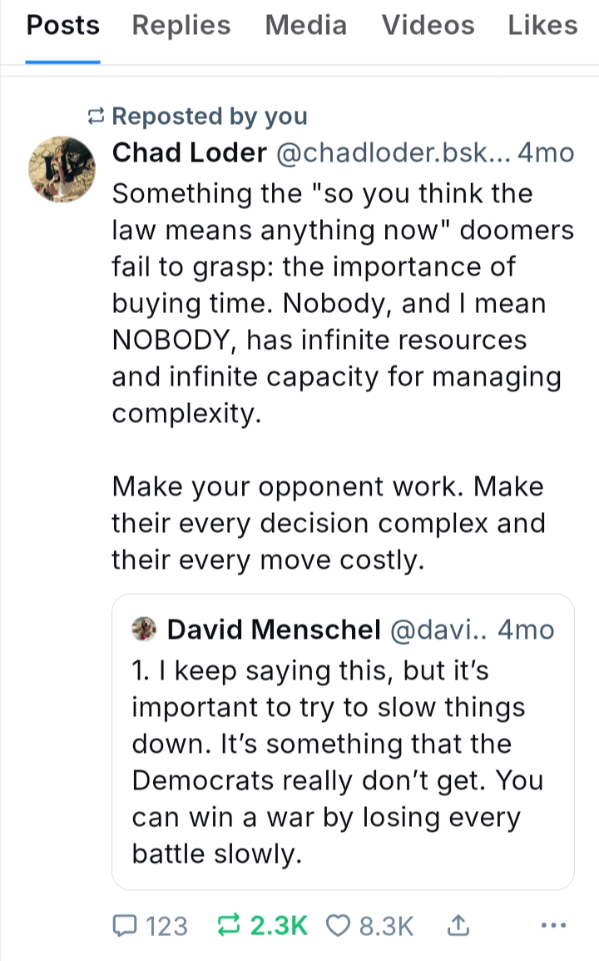Like the post with heart icon
Image resolution: width=599 pixels, height=961 pixels.
point(338,925)
